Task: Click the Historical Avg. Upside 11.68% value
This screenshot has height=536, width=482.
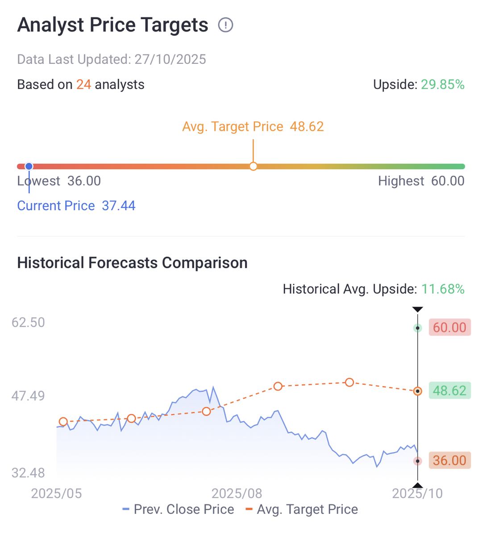Action: (442, 289)
